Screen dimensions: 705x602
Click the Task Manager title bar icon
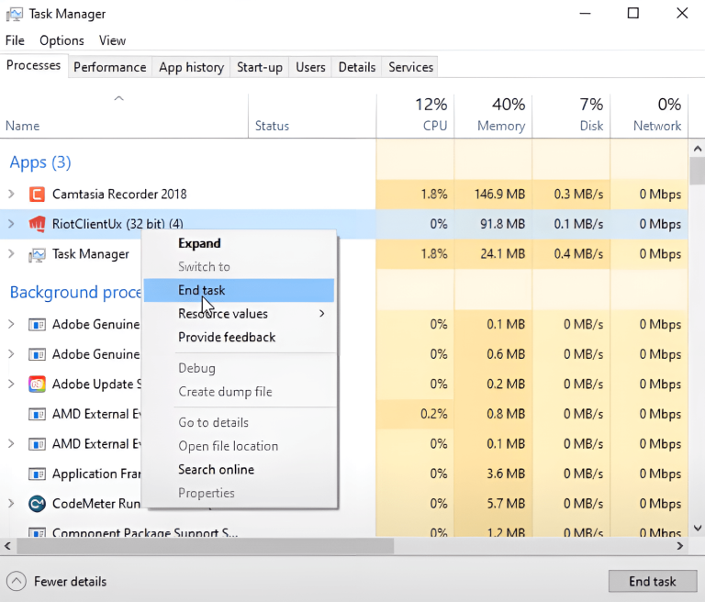(13, 14)
